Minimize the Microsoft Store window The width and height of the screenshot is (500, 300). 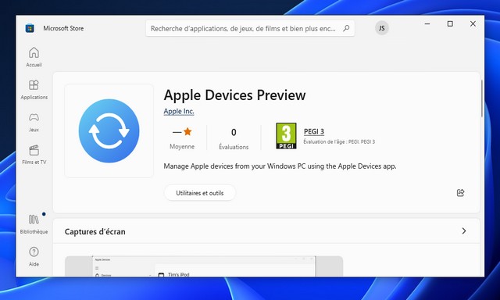point(427,23)
